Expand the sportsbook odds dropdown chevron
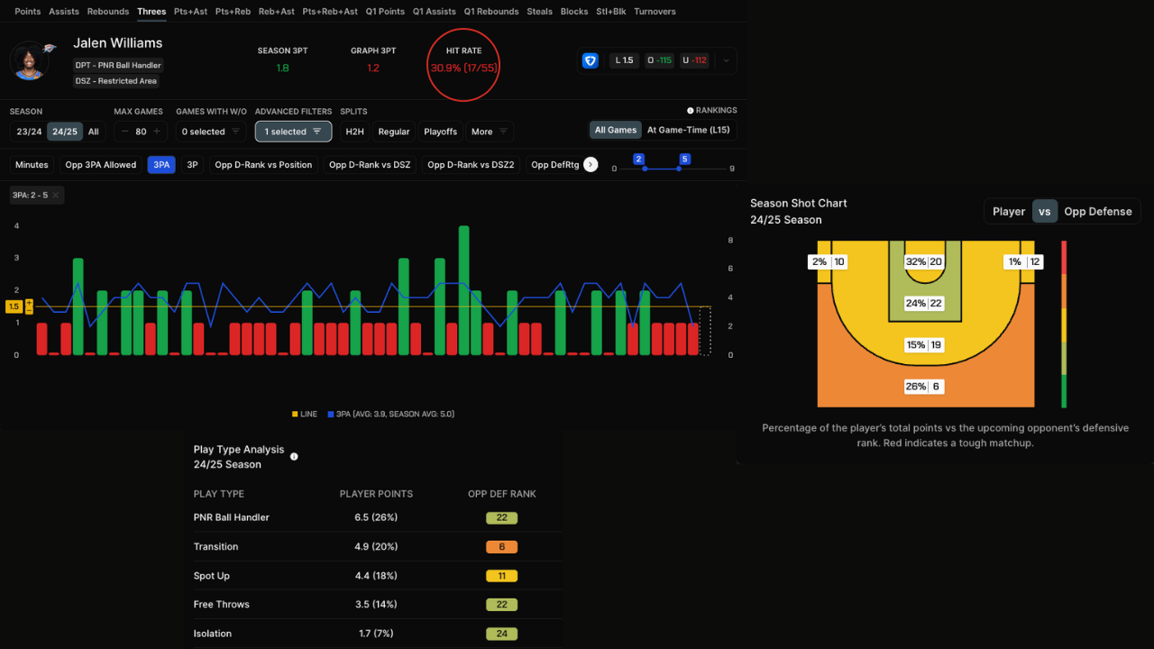The image size is (1154, 649). tap(727, 60)
